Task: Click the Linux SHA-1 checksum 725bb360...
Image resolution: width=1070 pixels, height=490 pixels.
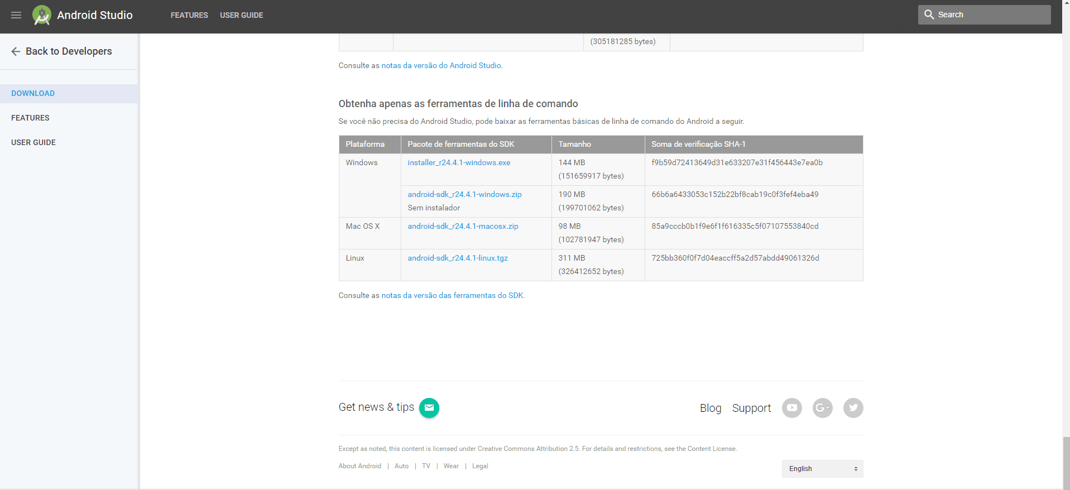Action: point(735,258)
